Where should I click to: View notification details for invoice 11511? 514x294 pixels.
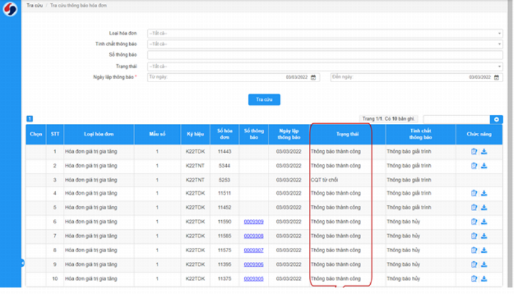pyautogui.click(x=474, y=193)
